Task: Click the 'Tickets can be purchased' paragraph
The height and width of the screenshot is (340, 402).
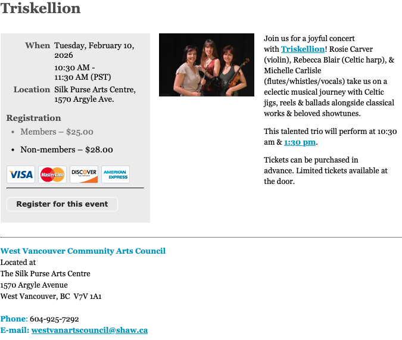Action: pyautogui.click(x=325, y=170)
